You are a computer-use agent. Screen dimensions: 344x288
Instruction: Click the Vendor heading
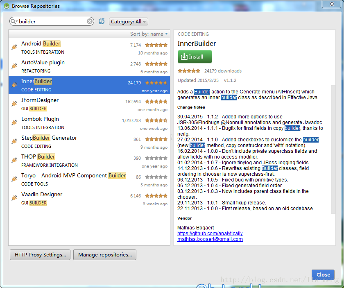pos(185,218)
